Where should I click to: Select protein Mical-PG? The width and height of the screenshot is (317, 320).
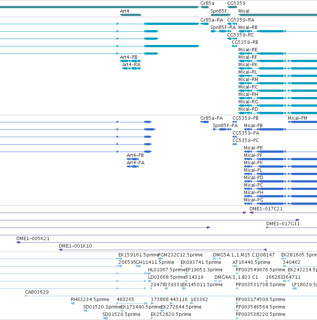coord(254,200)
